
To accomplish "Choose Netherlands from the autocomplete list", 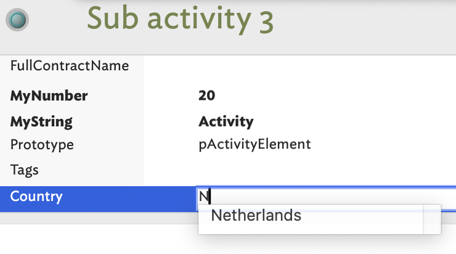I will (256, 215).
